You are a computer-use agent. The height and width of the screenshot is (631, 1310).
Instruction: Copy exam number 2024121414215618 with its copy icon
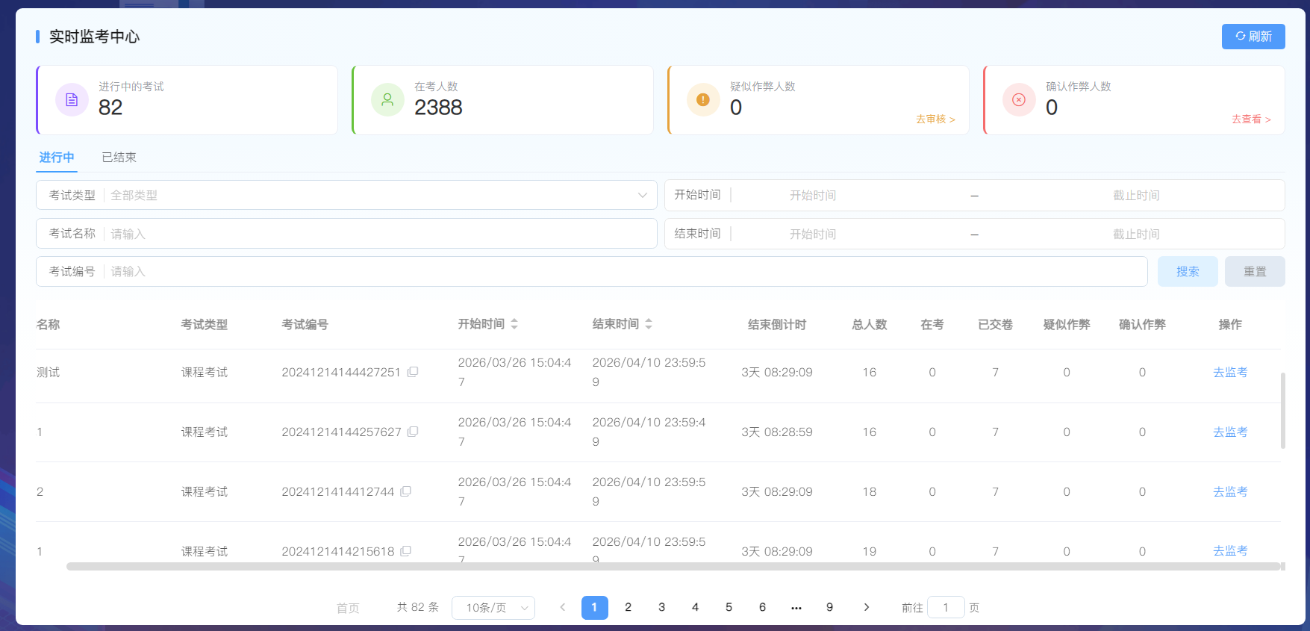point(406,551)
